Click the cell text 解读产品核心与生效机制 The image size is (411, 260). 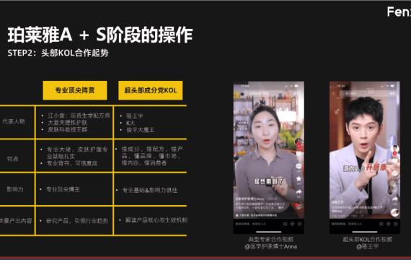click(156, 220)
